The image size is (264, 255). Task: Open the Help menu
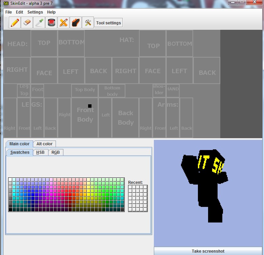[51, 12]
